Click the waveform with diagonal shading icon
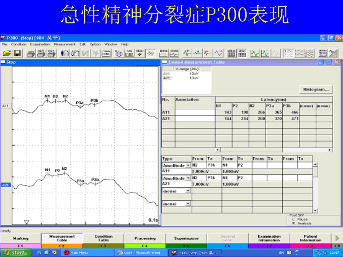The height and width of the screenshot is (257, 343). tap(333, 53)
